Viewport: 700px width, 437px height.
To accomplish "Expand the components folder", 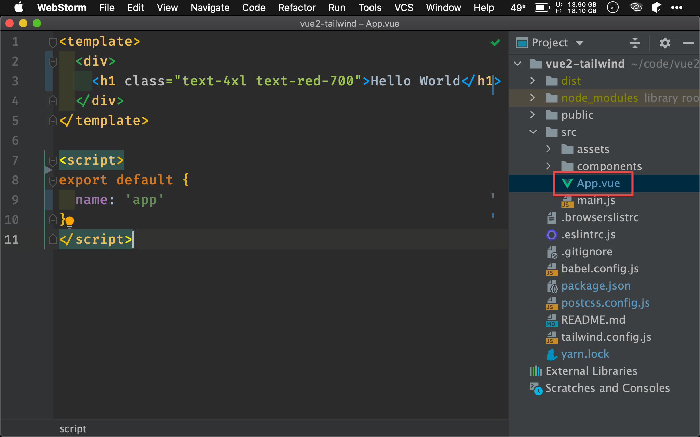I will pos(548,166).
